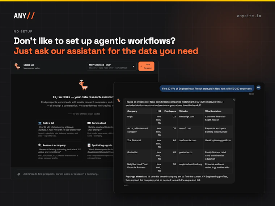Click the bold go ahead text in reply

[x=137, y=177]
